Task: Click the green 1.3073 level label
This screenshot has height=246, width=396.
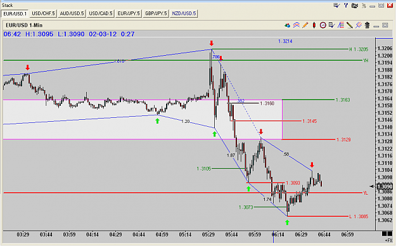Action: point(246,207)
